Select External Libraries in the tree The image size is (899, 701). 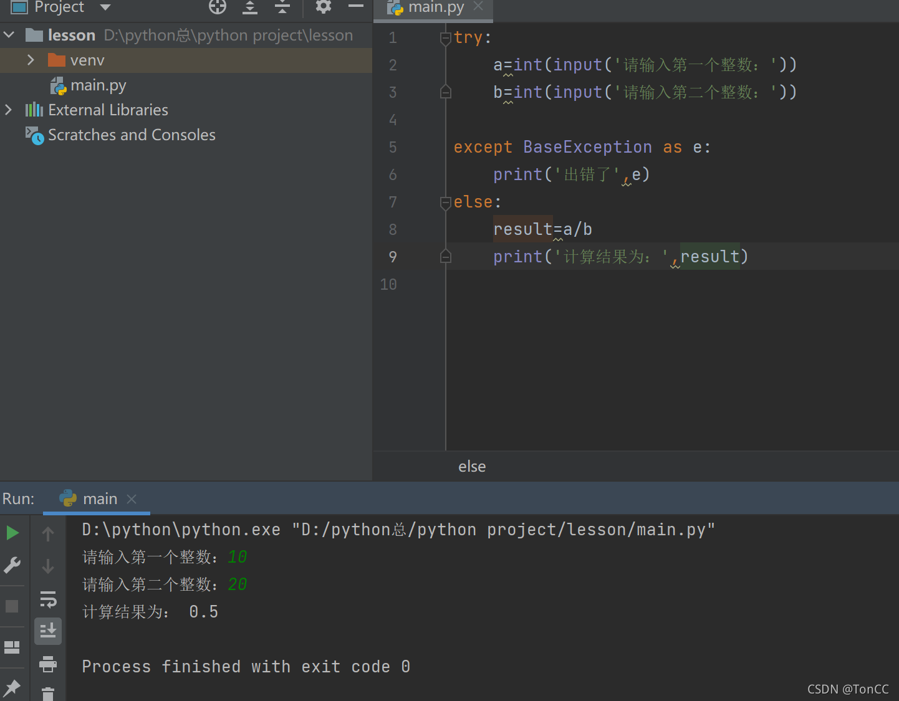click(x=108, y=110)
